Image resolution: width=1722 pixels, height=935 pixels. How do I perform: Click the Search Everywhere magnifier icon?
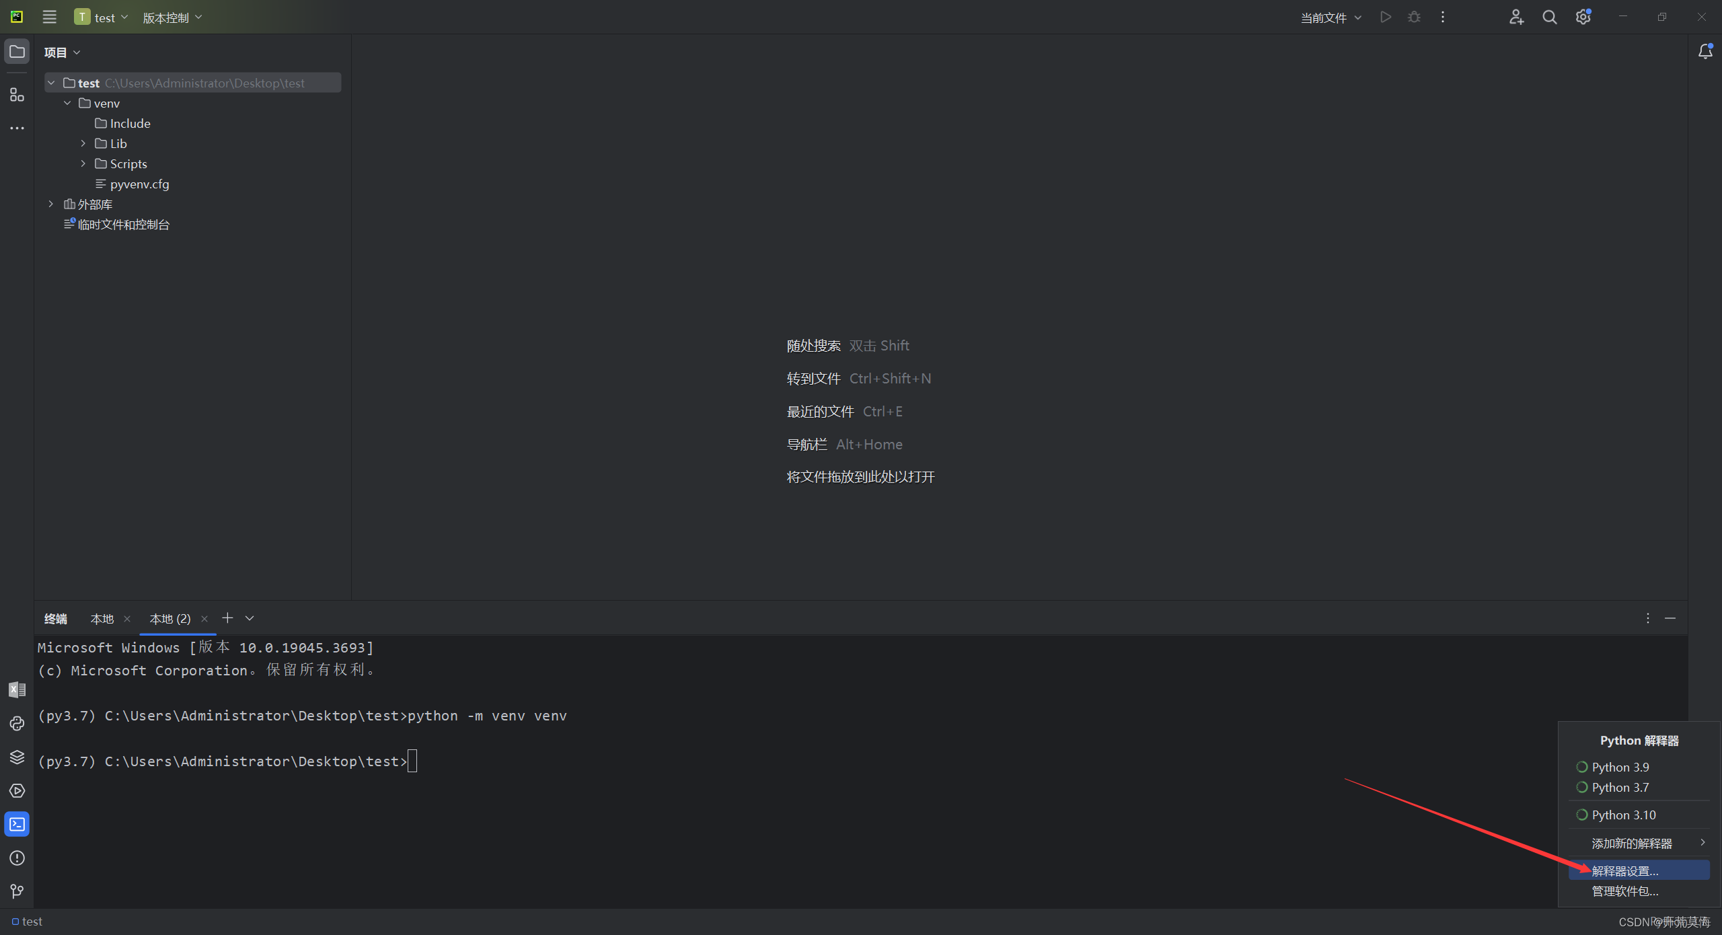click(x=1550, y=17)
